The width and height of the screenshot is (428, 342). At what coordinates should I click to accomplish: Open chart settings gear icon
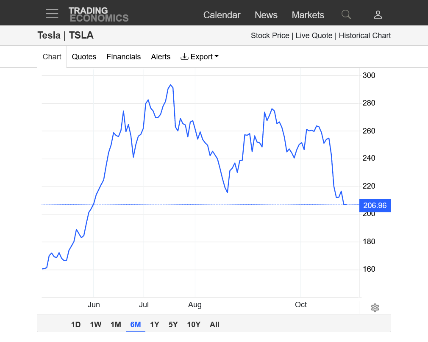click(x=375, y=308)
